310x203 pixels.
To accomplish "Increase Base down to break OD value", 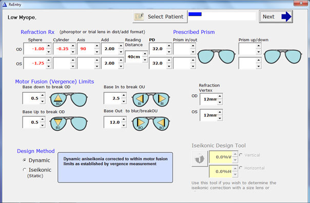I will pyautogui.click(x=42, y=95).
